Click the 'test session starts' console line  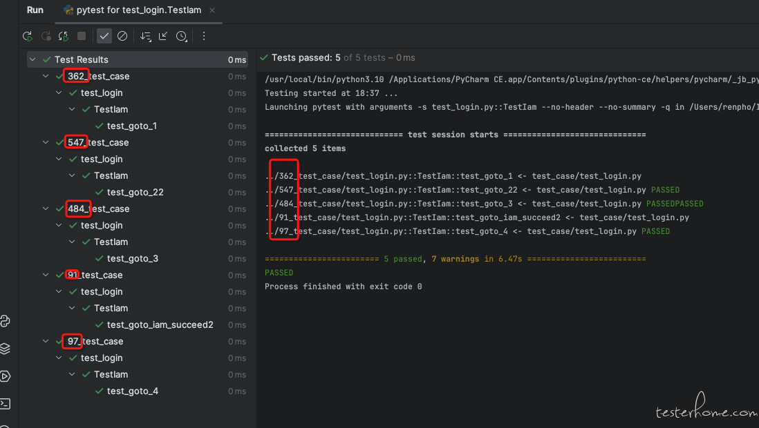(x=455, y=135)
